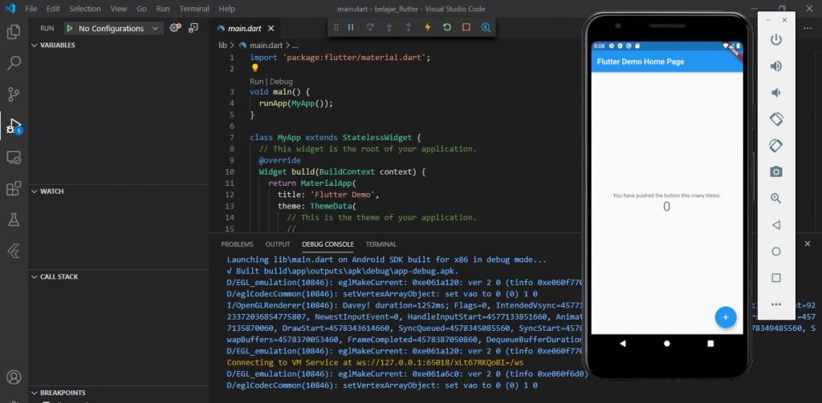Open the Edit menu
The image size is (822, 403).
(x=53, y=9)
